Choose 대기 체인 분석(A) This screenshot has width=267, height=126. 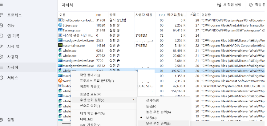coord(92,113)
